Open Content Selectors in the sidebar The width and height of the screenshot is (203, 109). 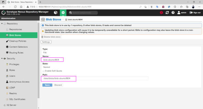[18, 47]
